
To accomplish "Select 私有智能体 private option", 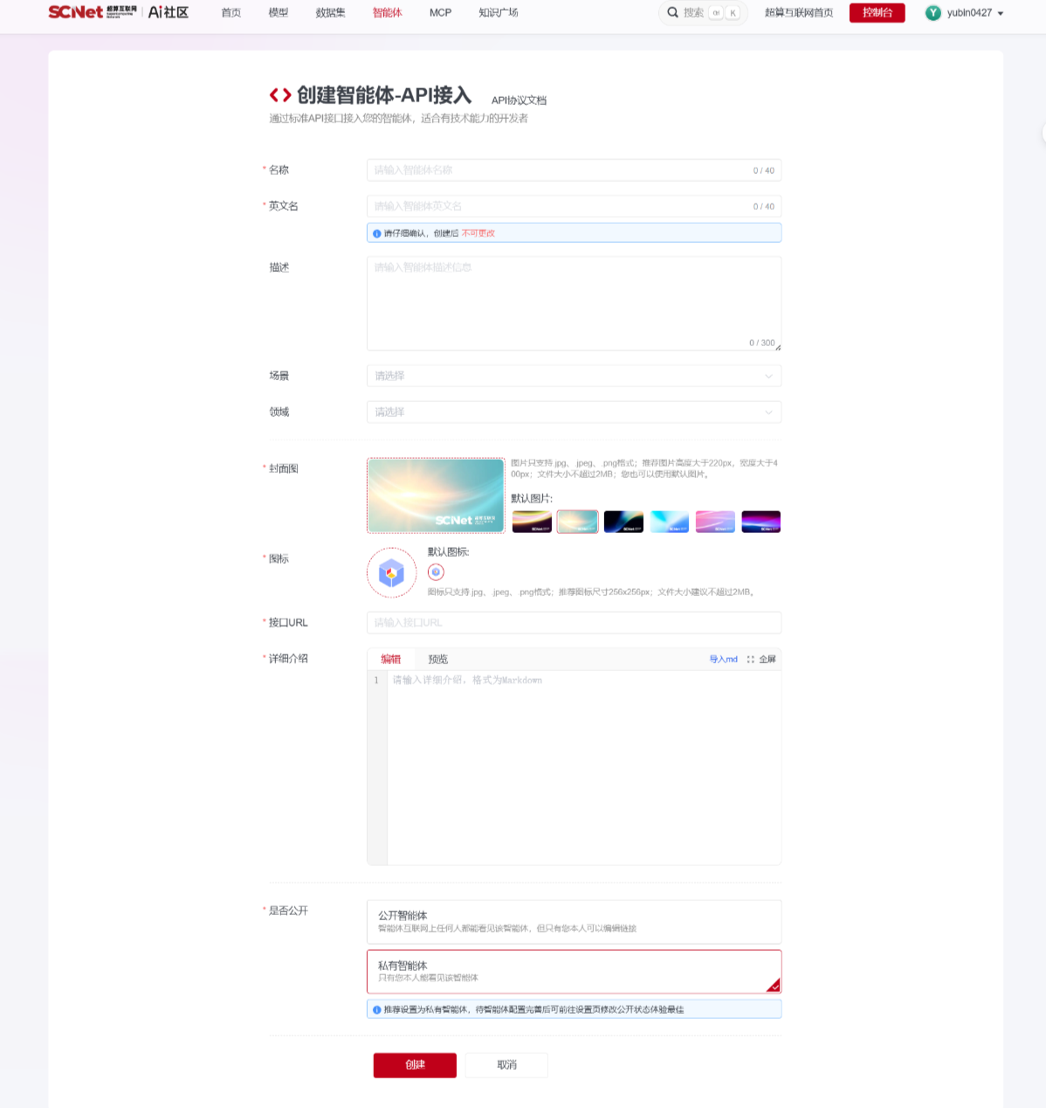I will point(574,972).
